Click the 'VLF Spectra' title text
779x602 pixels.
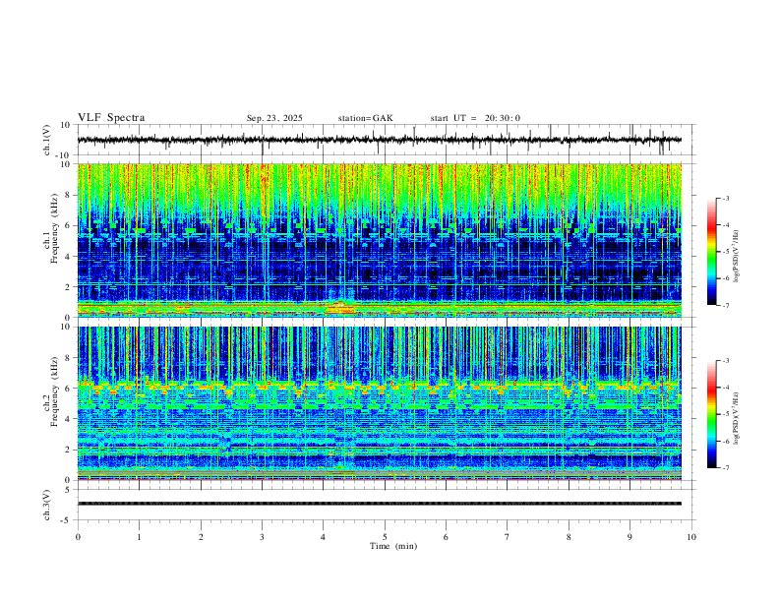(x=111, y=118)
